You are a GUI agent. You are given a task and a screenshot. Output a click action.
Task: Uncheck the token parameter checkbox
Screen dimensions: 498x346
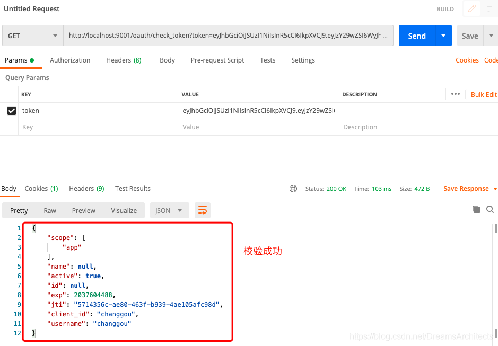pos(12,110)
